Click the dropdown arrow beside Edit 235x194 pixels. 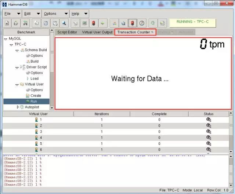coord(38,14)
